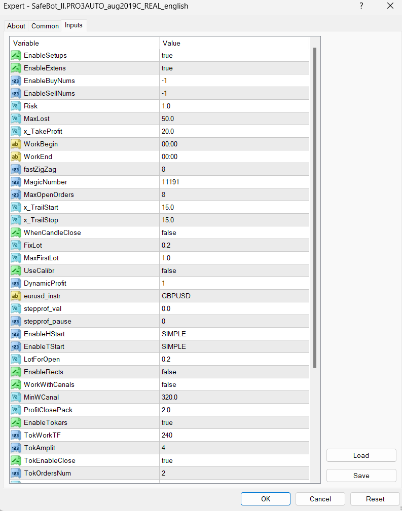Select the LotForOpen variable name
This screenshot has height=511, width=402.
pyautogui.click(x=42, y=360)
